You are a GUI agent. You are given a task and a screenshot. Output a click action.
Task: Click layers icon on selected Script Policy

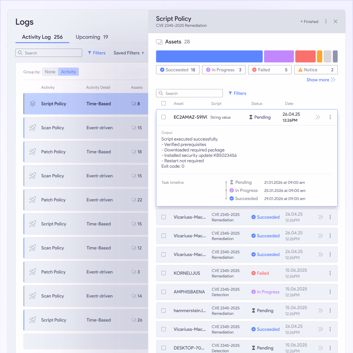click(x=33, y=104)
